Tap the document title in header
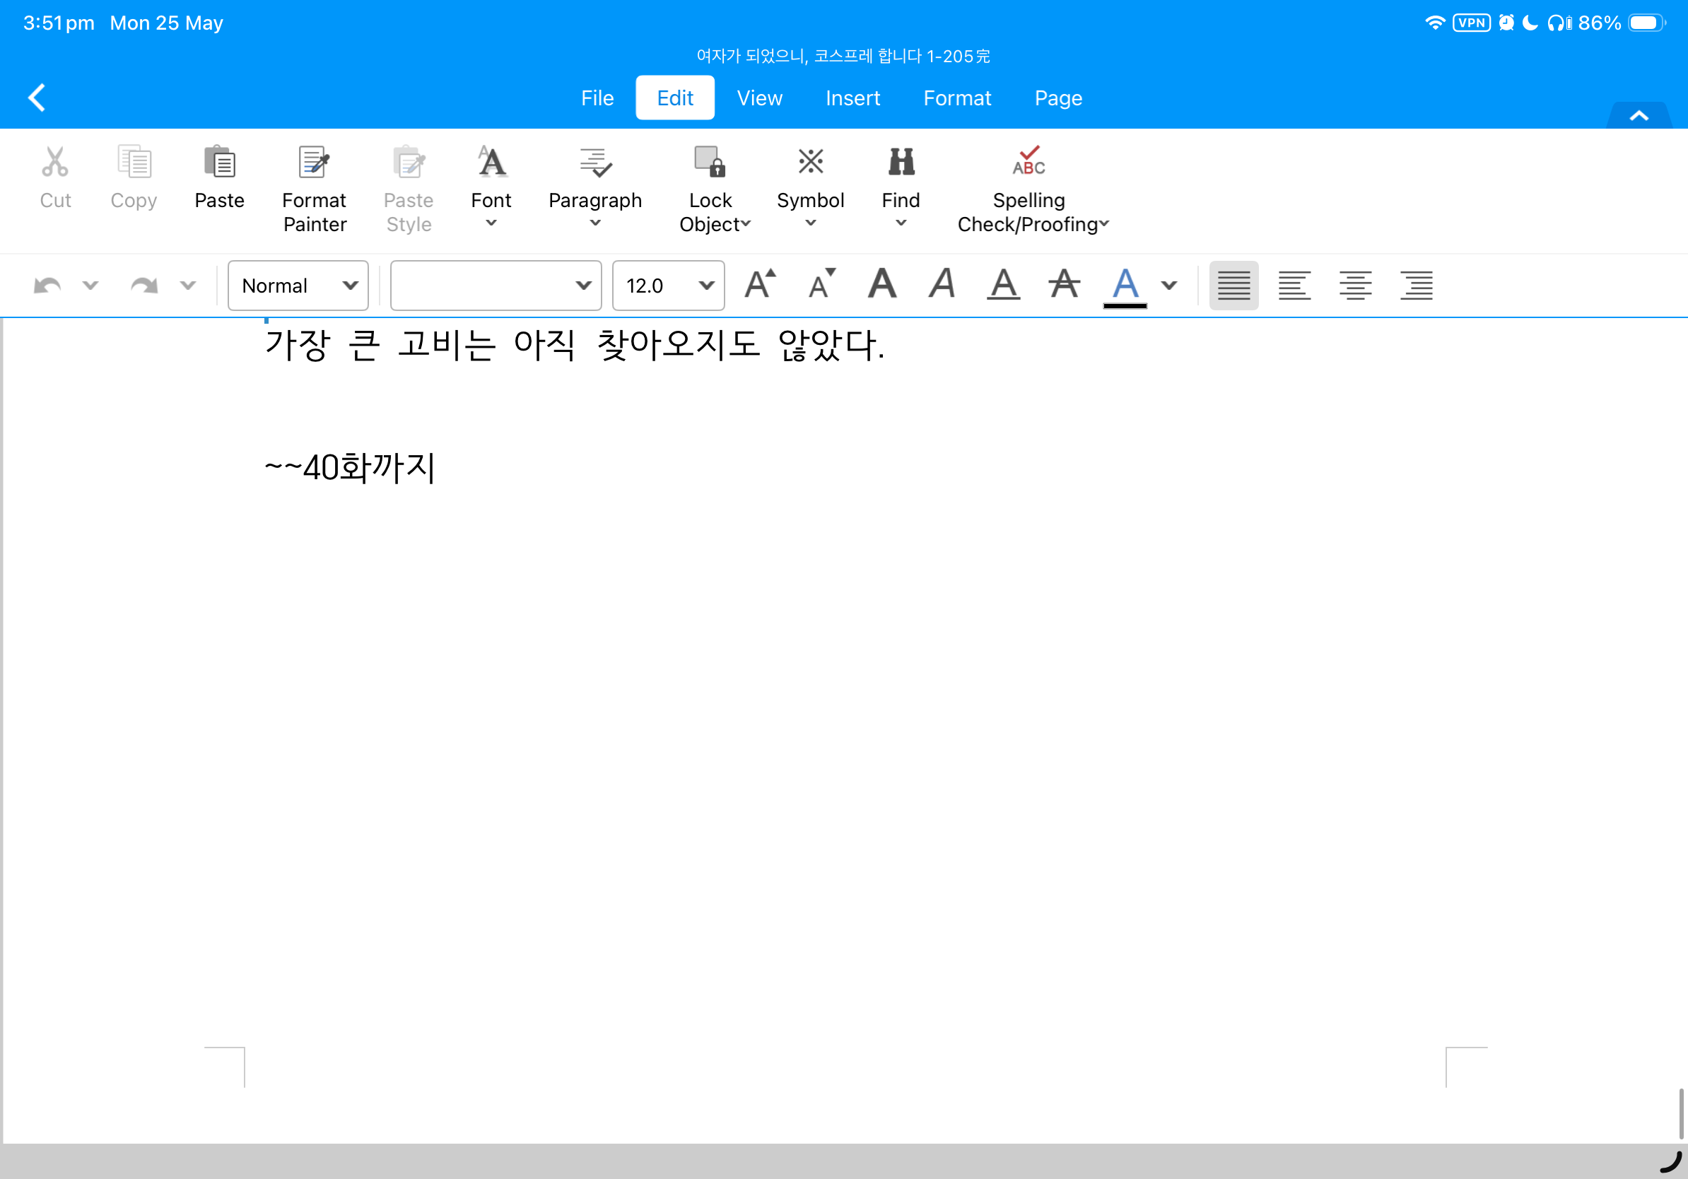 843,56
